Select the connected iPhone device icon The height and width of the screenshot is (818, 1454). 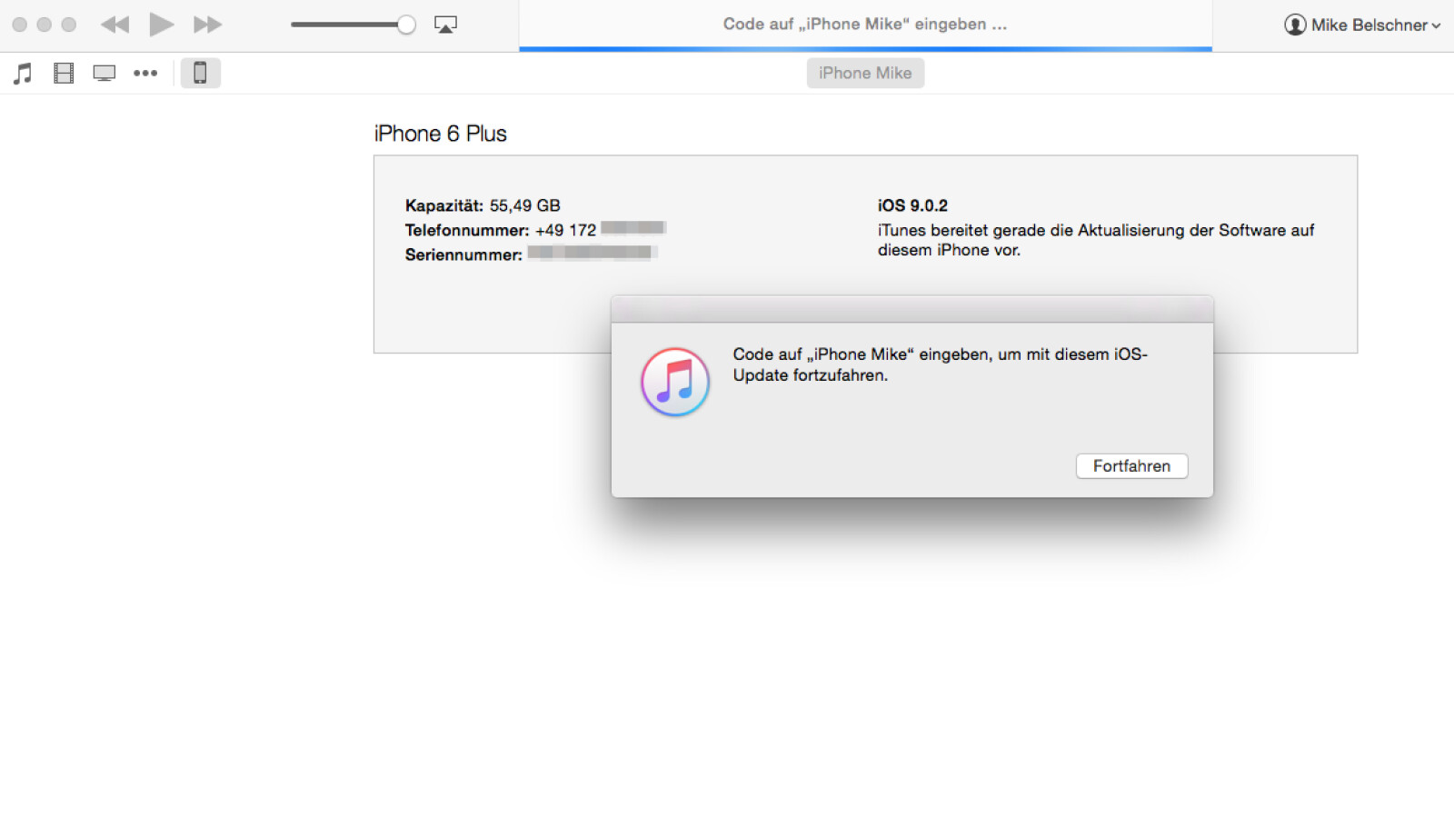(201, 73)
